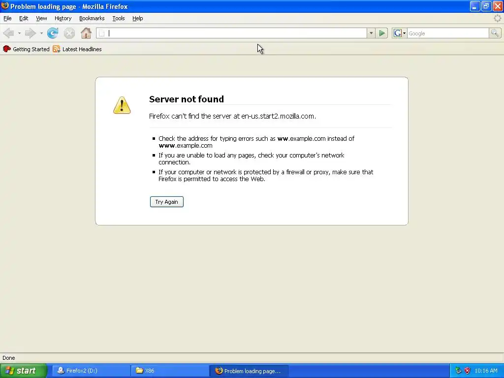Go back with the Back arrow button
The width and height of the screenshot is (504, 378).
point(9,33)
